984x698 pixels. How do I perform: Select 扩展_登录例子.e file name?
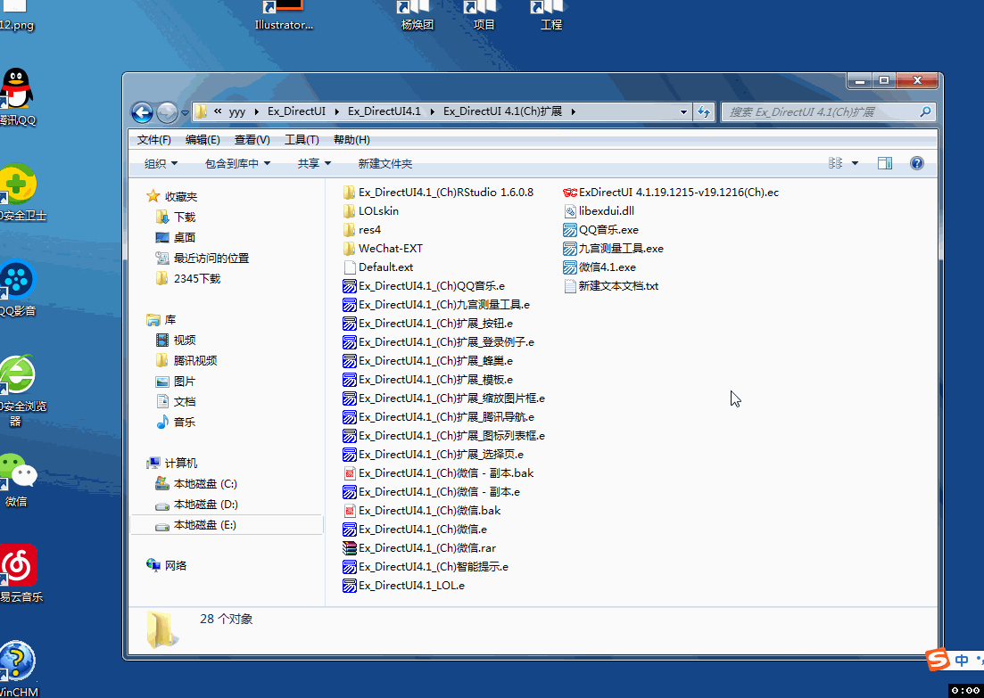pyautogui.click(x=446, y=341)
